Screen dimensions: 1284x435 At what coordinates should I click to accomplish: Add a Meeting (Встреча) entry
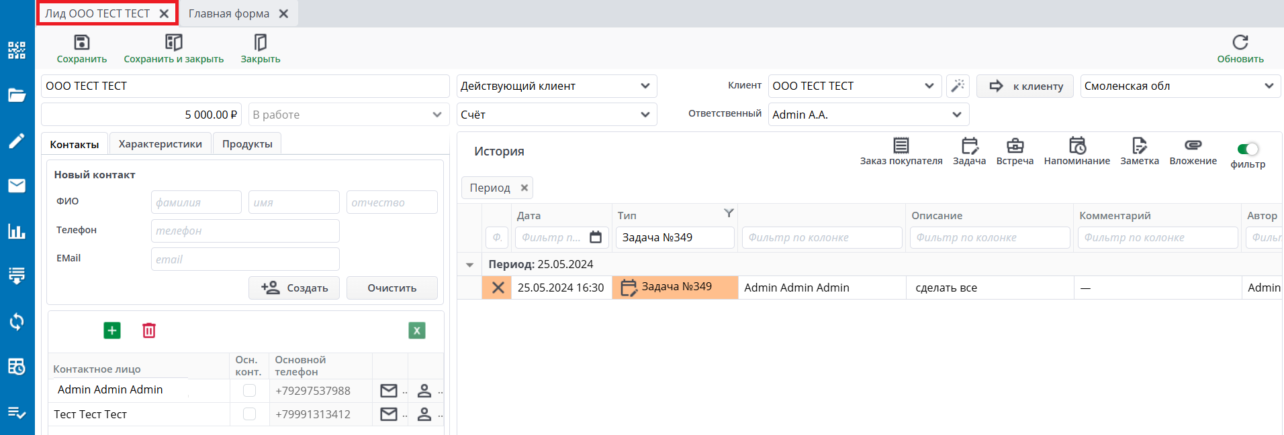coord(1014,146)
